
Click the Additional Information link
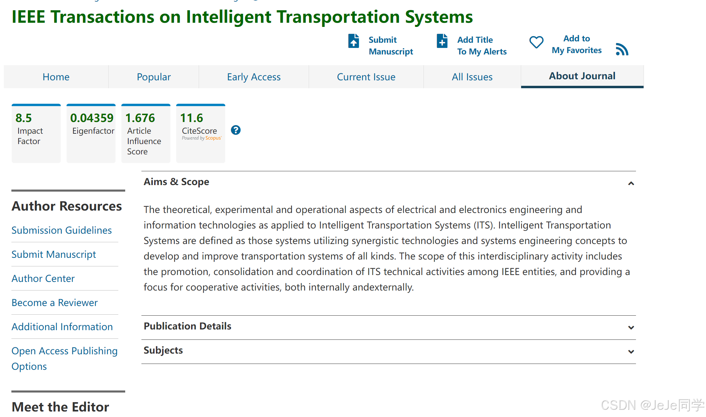point(62,327)
